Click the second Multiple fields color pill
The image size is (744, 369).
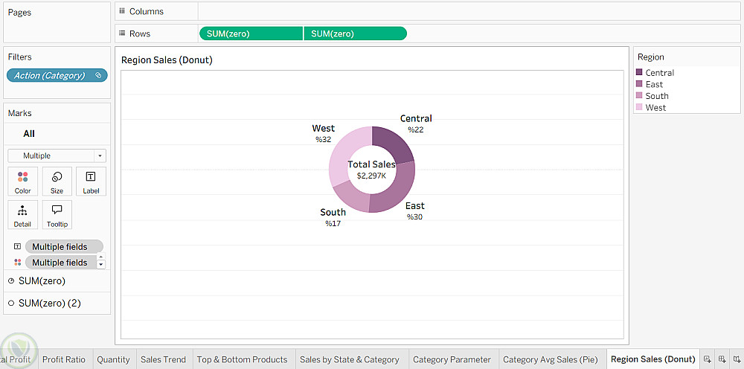click(x=61, y=263)
